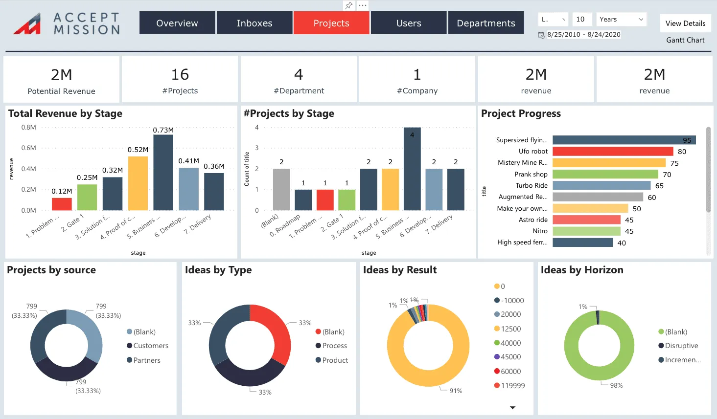This screenshot has height=419, width=717.
Task: Click the 0.73M Business revenue bar
Action: click(163, 173)
